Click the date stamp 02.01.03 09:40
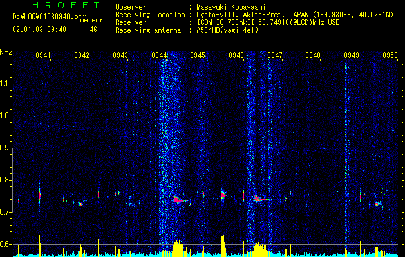405x257 pixels. click(39, 30)
